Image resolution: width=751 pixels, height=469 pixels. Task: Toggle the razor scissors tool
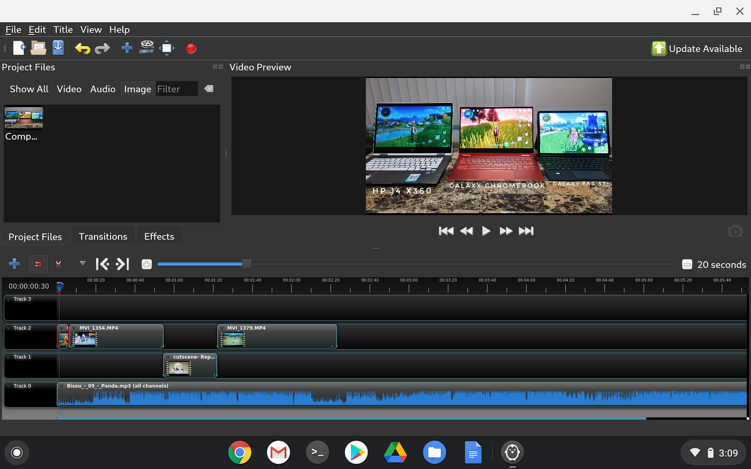click(x=58, y=264)
